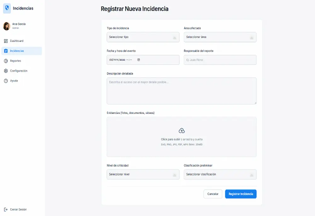Image resolution: width=315 pixels, height=216 pixels.
Task: Click inside the Descripción detallada text area
Action: [x=181, y=91]
